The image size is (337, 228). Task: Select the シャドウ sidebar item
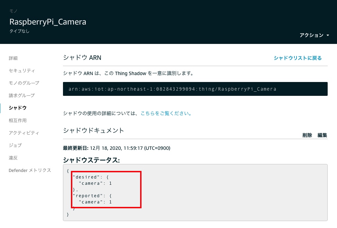[x=18, y=108]
